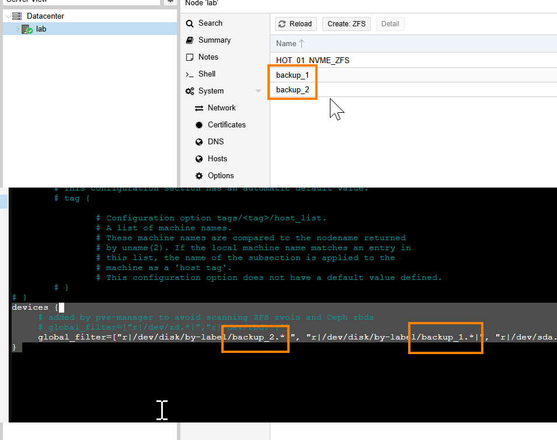Open the Hosts menu entry
The height and width of the screenshot is (440, 557).
point(217,159)
